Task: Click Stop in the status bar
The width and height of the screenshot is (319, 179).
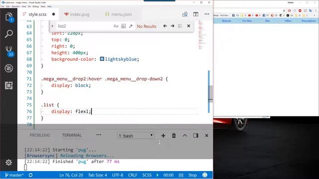Action: tap(192, 175)
